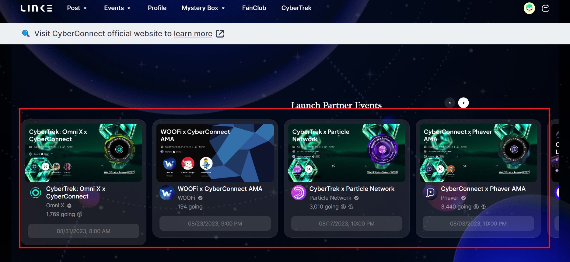The image size is (570, 262).
Task: Expand the Events dropdown menu
Action: click(117, 8)
